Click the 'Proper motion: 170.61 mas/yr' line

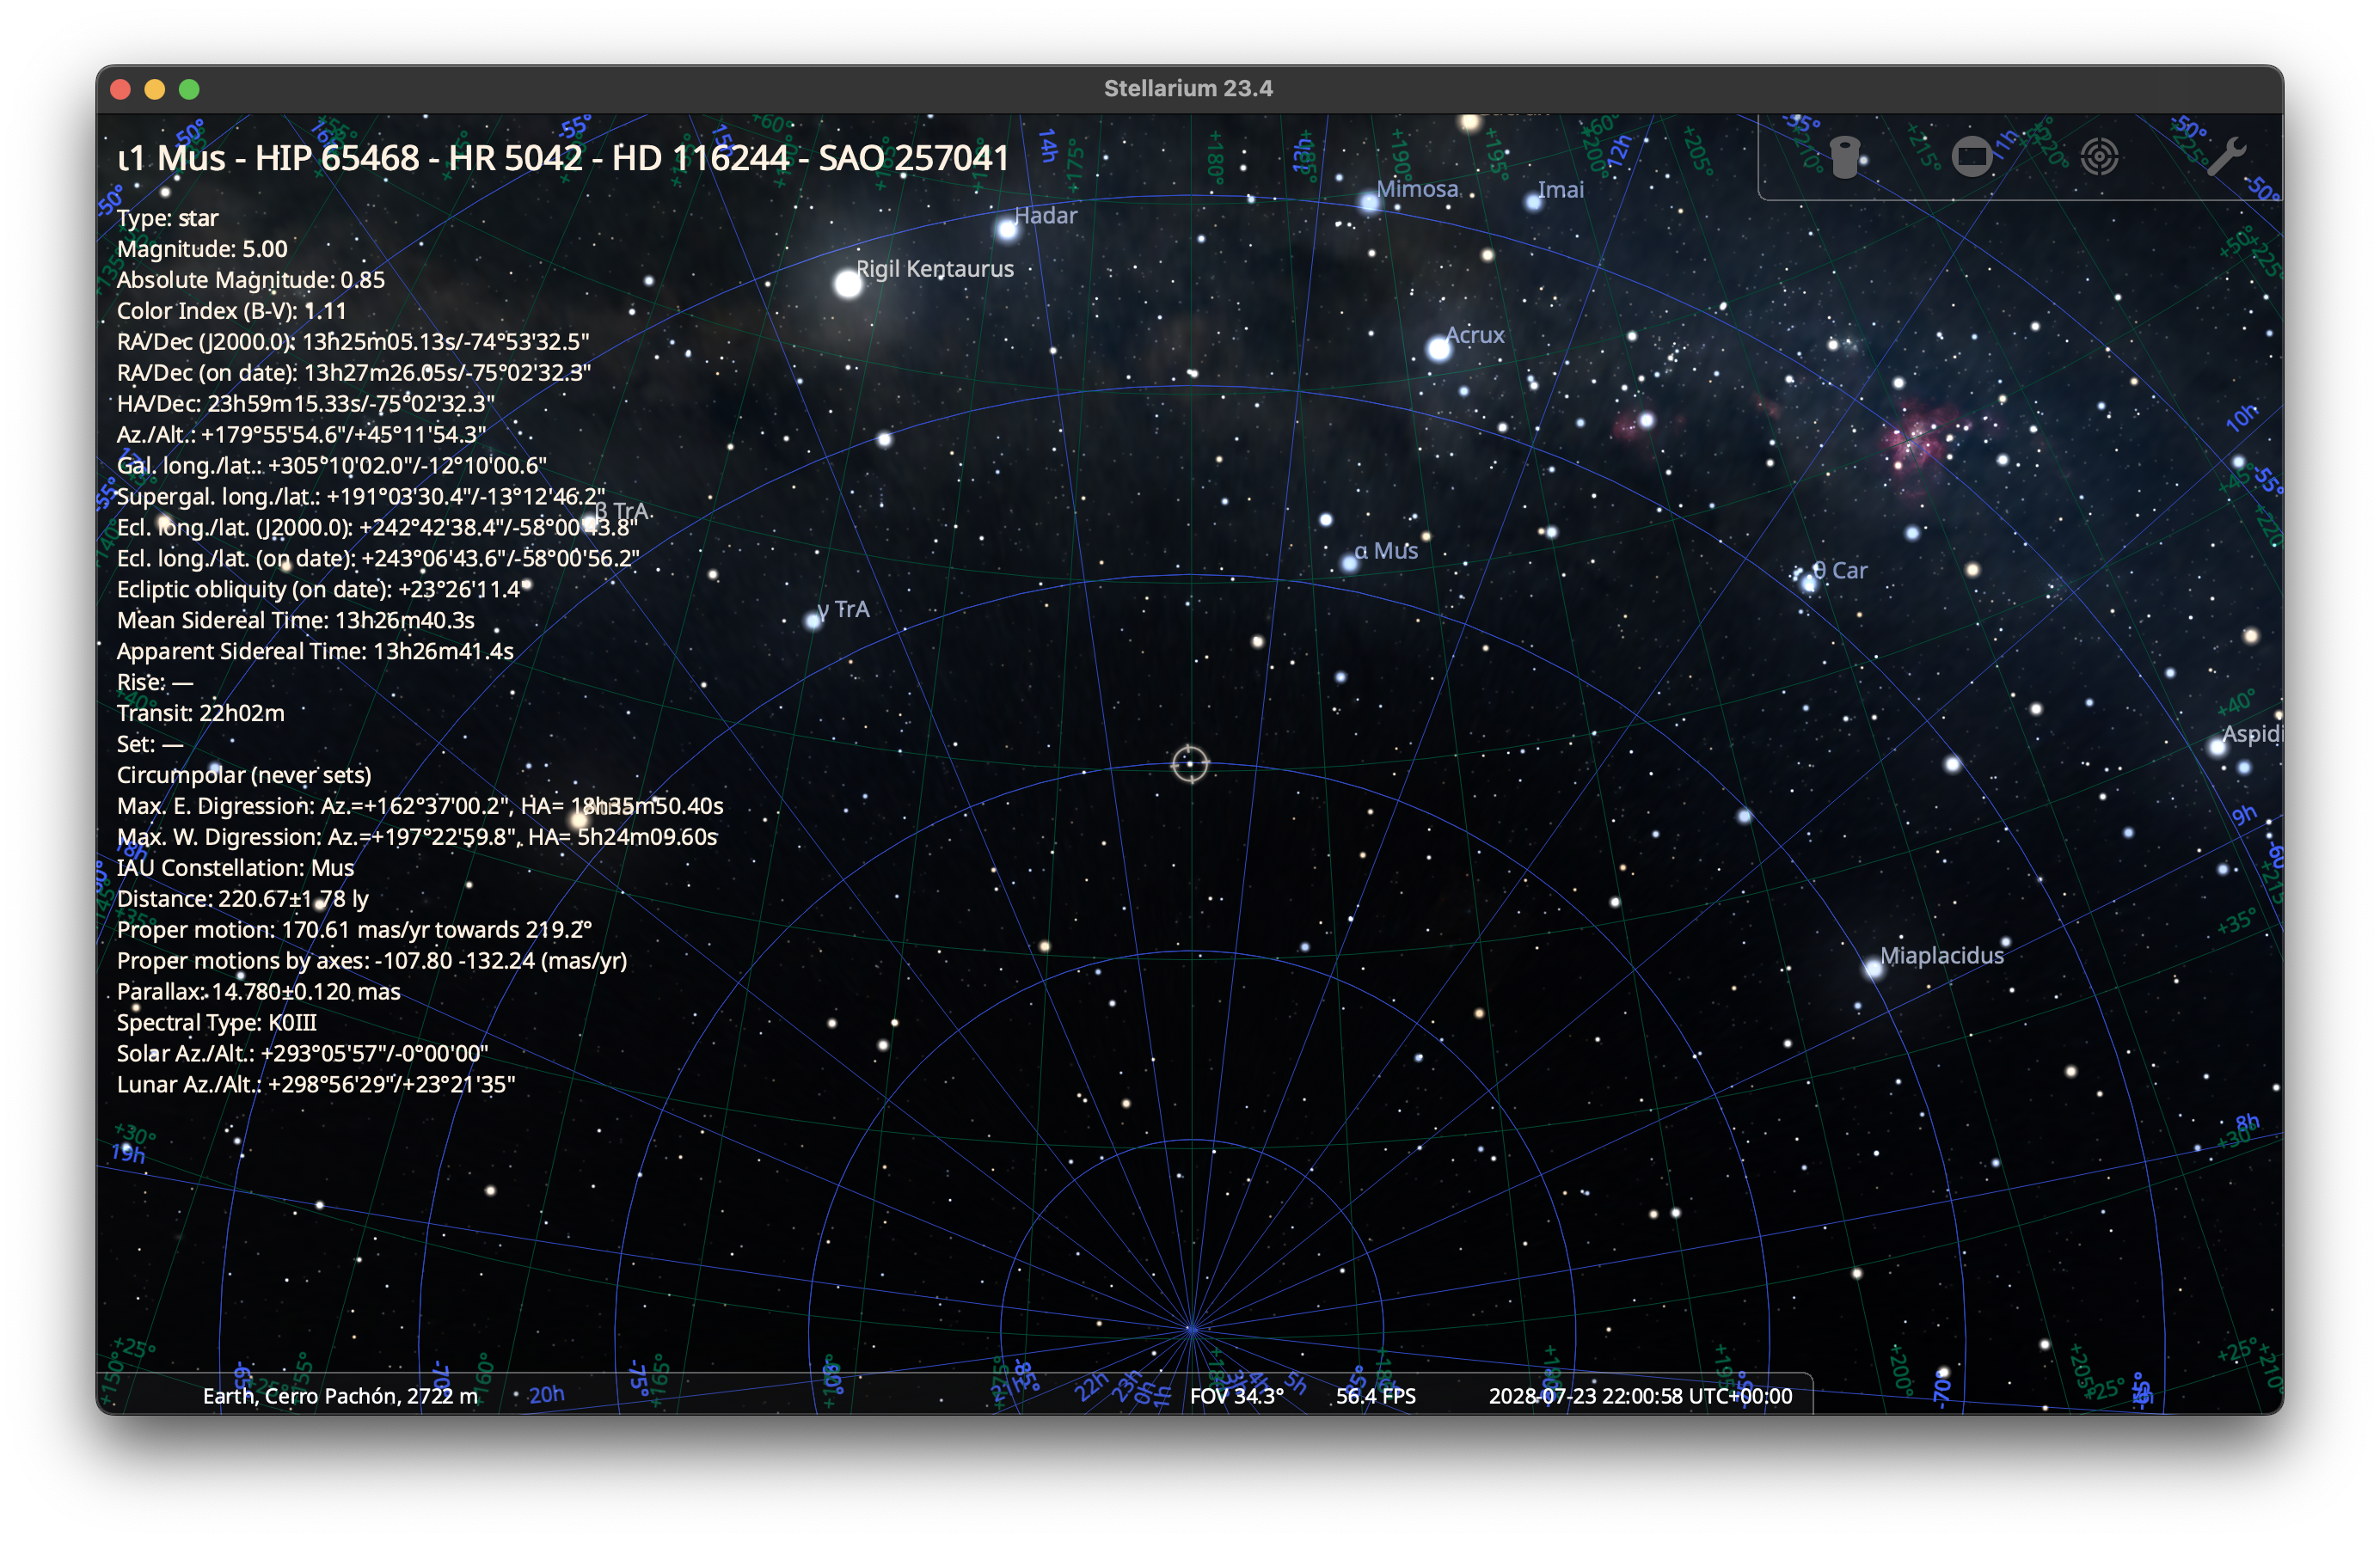coord(354,930)
